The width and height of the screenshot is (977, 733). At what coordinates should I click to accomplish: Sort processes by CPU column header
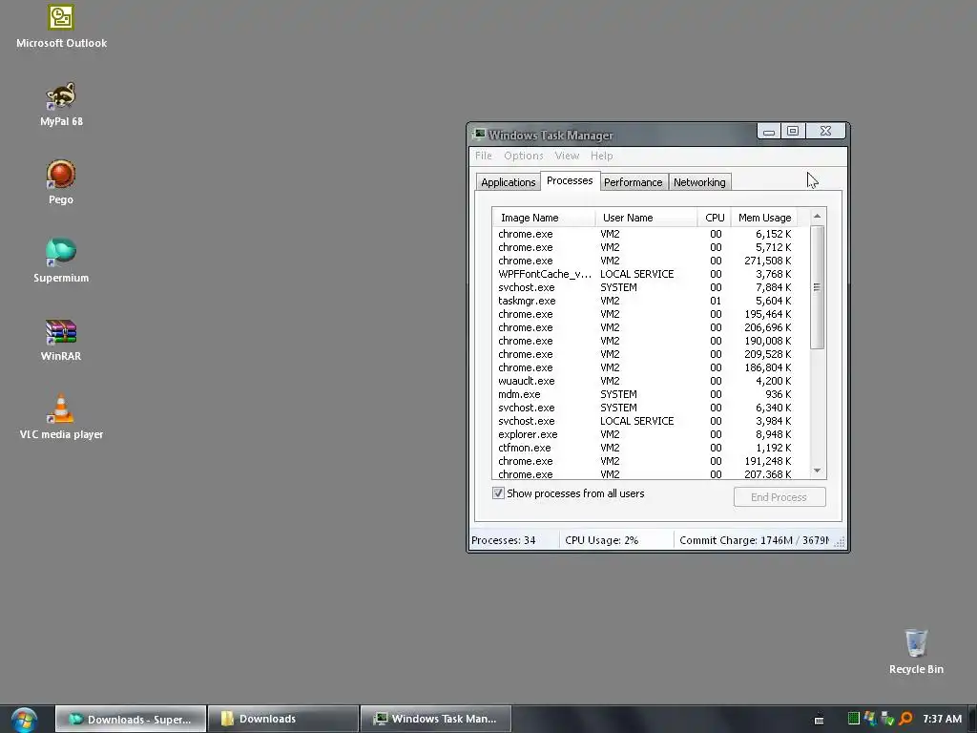[714, 218]
